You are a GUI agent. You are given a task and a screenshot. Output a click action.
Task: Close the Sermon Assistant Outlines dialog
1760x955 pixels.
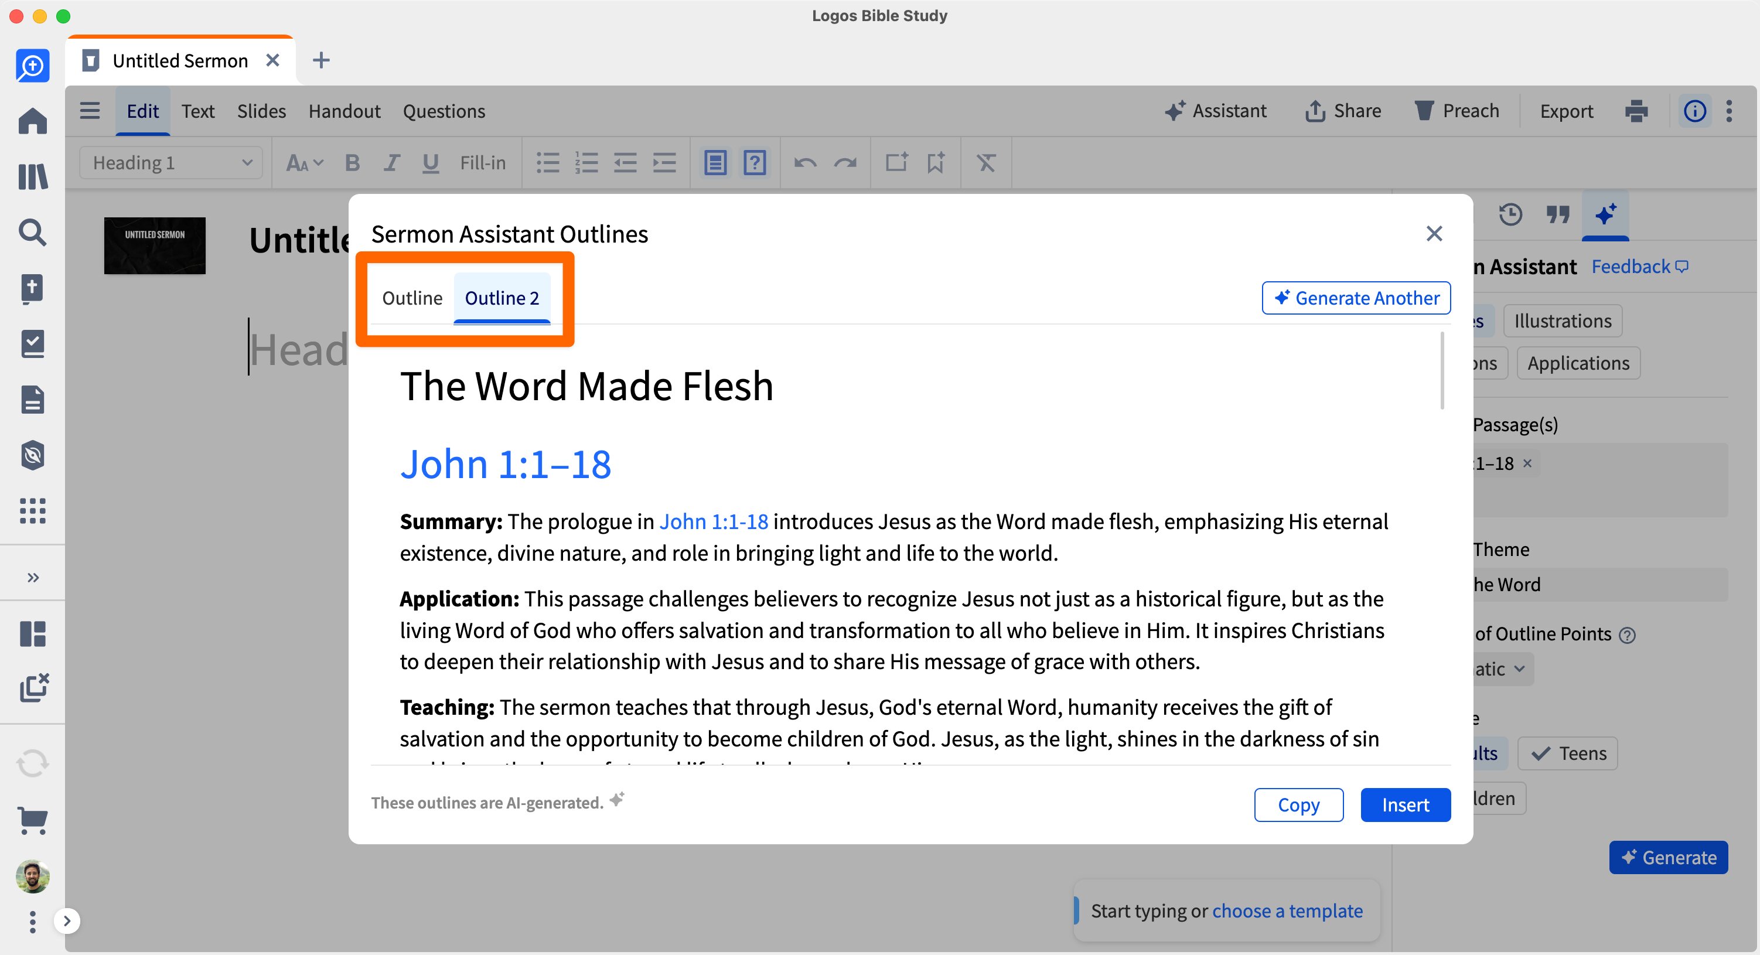coord(1434,234)
